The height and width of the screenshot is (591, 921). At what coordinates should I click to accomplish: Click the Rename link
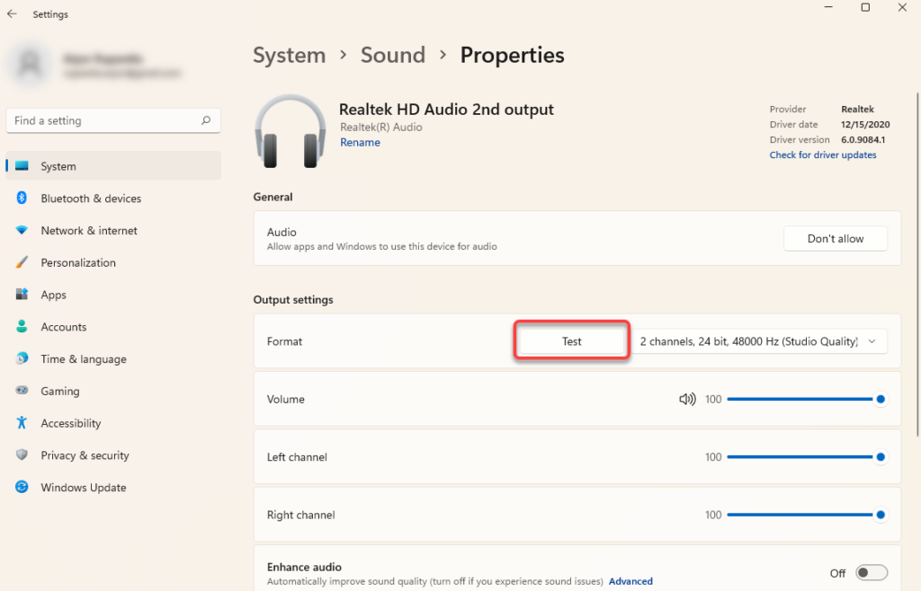[360, 143]
